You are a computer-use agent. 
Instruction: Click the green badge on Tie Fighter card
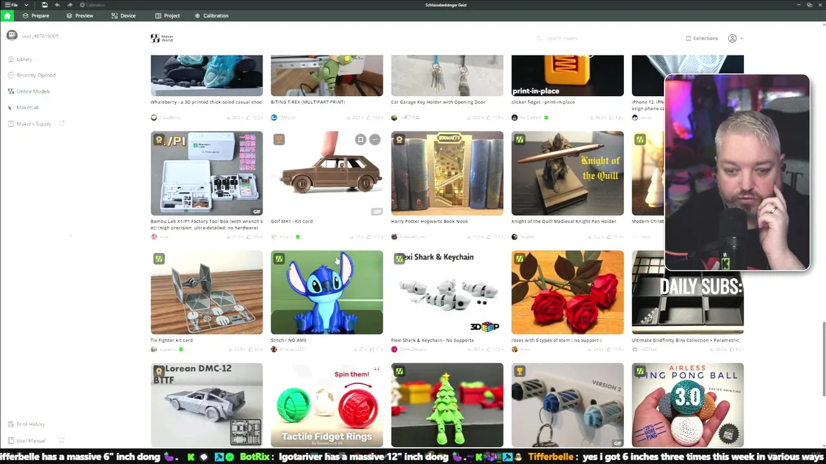point(159,259)
